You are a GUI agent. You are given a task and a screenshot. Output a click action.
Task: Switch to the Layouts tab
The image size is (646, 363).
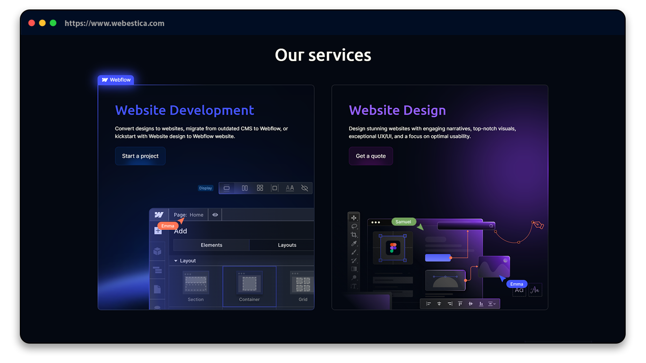point(287,245)
